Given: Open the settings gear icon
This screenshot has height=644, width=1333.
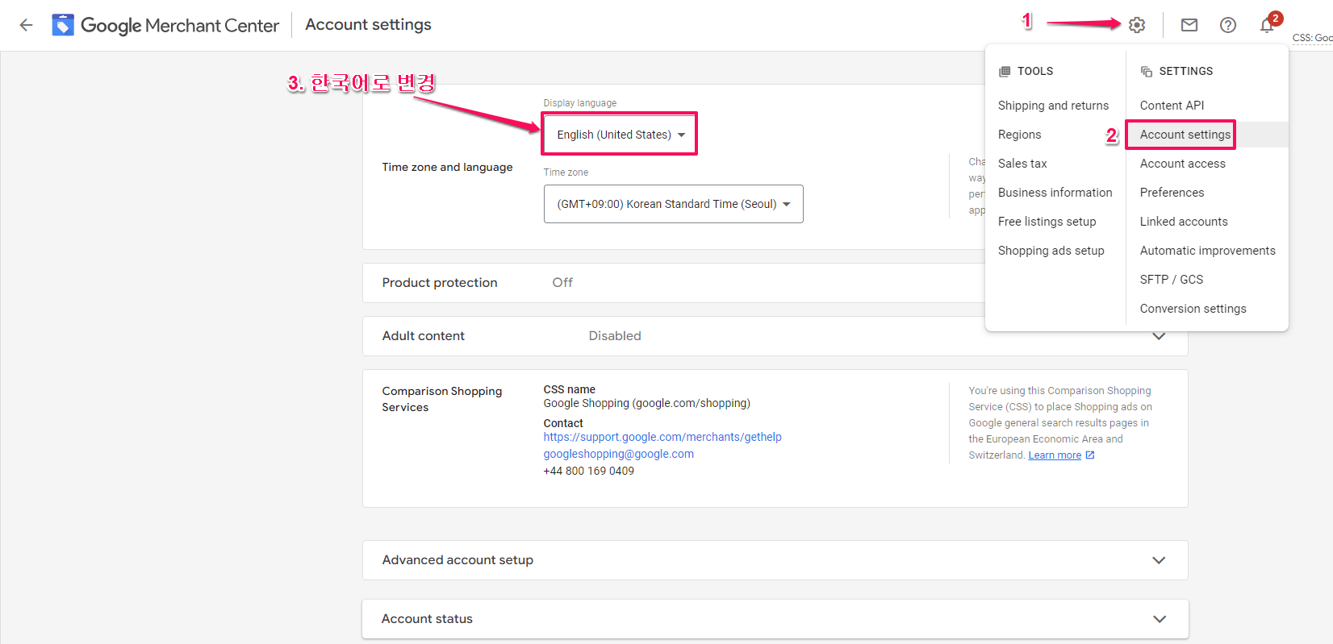Looking at the screenshot, I should [x=1137, y=25].
